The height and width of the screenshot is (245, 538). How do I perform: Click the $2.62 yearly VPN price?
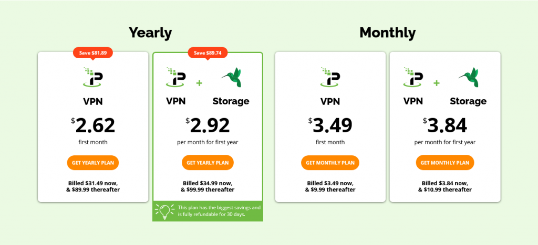pyautogui.click(x=92, y=125)
